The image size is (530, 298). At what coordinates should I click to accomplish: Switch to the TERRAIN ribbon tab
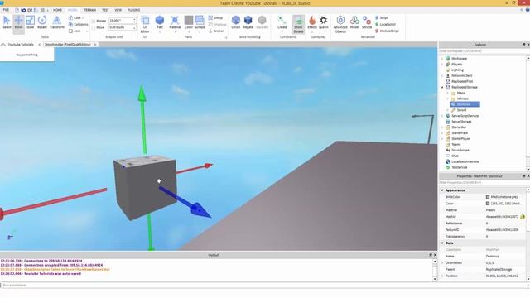[90, 10]
